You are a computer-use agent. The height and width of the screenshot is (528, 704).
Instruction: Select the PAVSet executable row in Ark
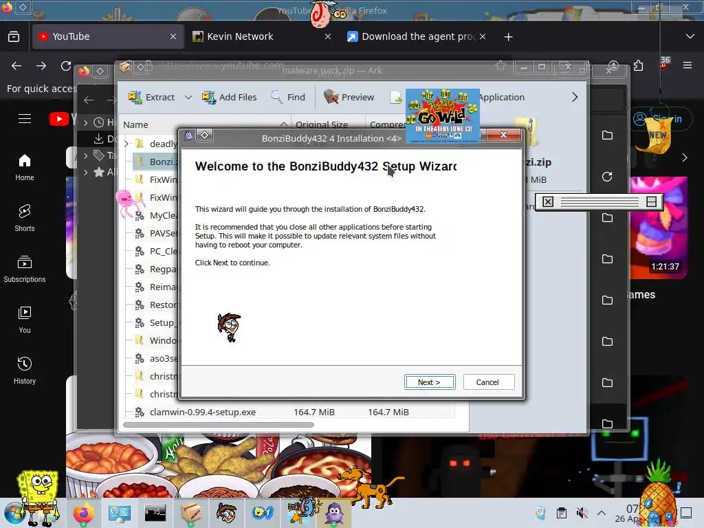[156, 234]
